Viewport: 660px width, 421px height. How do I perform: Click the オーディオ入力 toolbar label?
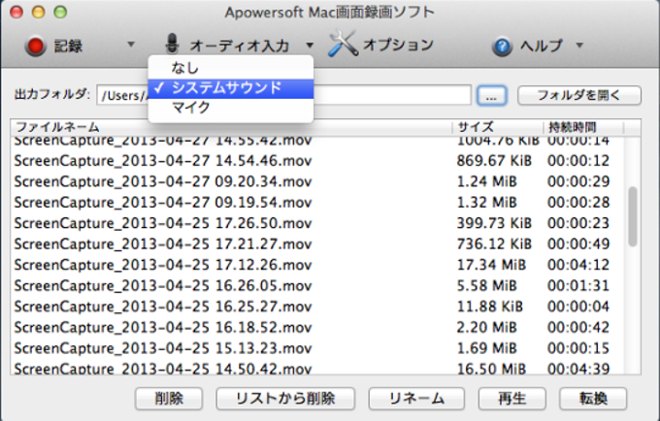240,46
